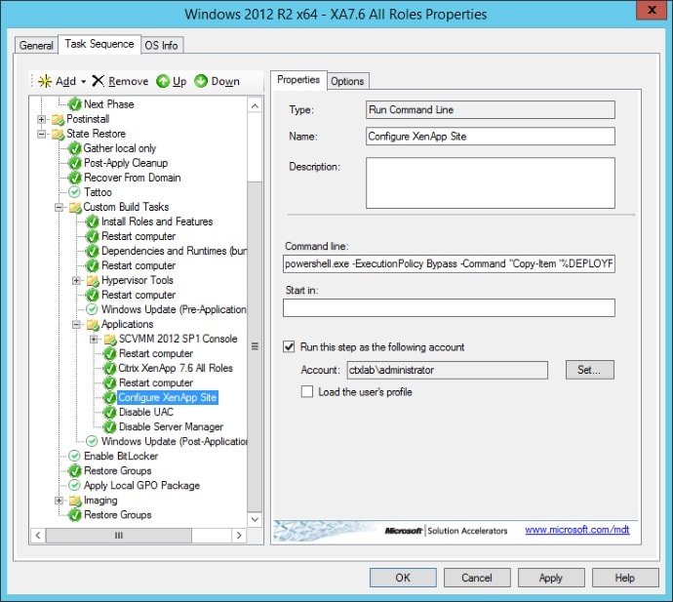673x602 pixels.
Task: Click the Imaging folder icon
Action: click(x=75, y=501)
